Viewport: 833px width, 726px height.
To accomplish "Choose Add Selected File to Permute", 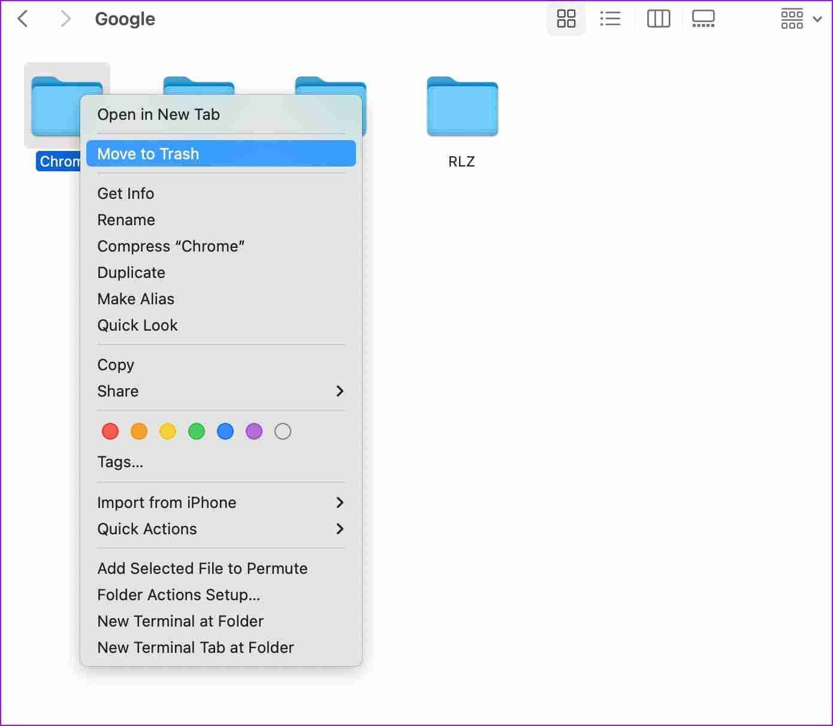I will pyautogui.click(x=221, y=568).
